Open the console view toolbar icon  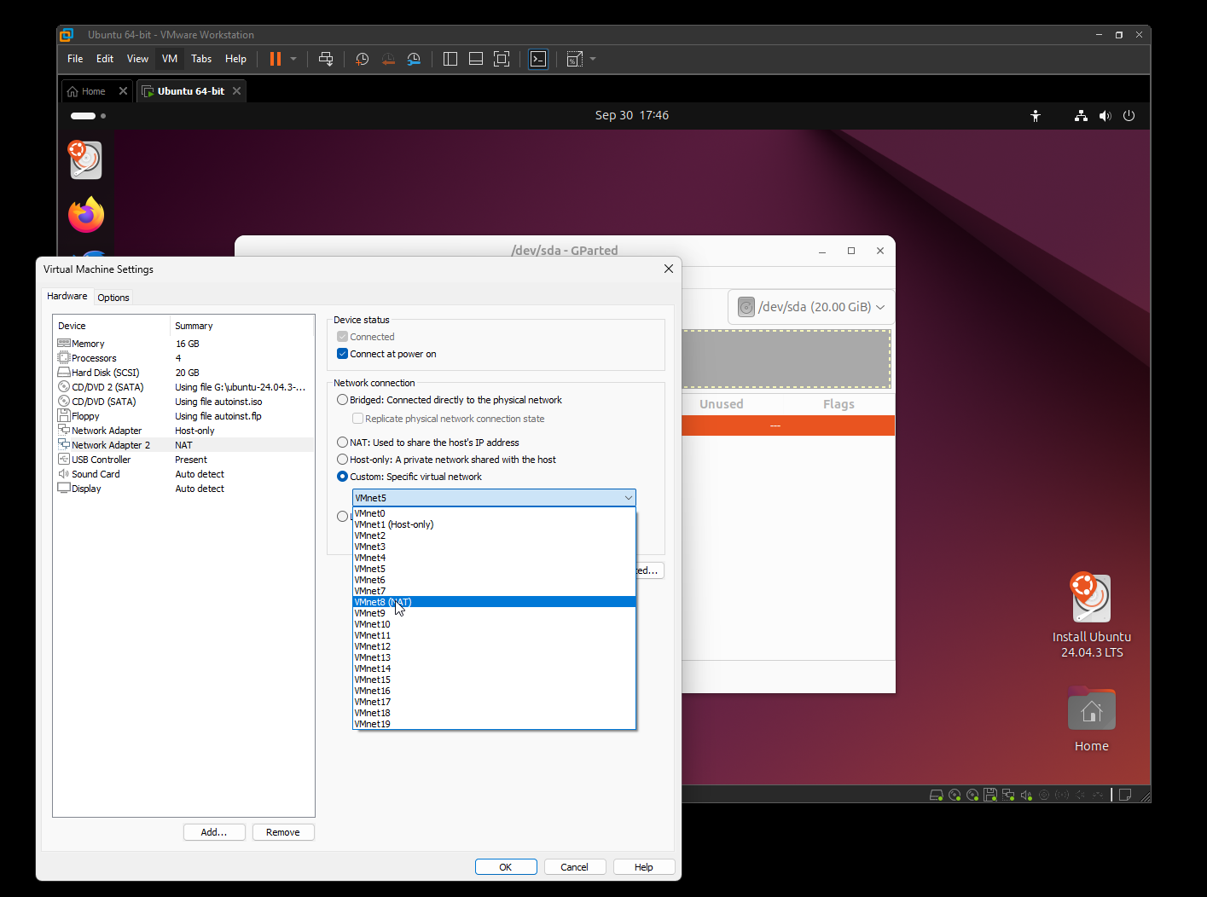[538, 59]
